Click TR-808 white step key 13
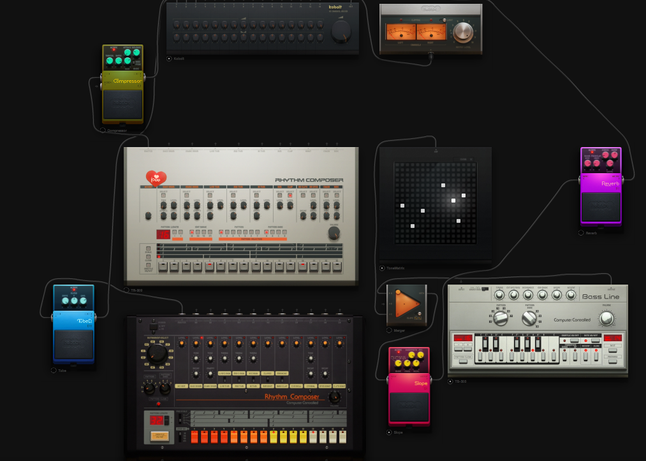This screenshot has height=461, width=646. coord(313,437)
